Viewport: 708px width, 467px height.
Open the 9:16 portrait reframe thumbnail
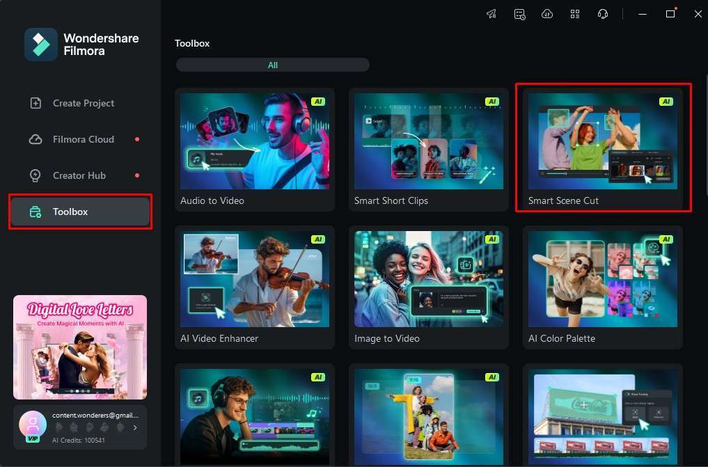pyautogui.click(x=429, y=418)
